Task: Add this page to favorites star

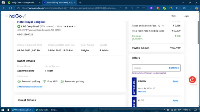Action: point(143,8)
